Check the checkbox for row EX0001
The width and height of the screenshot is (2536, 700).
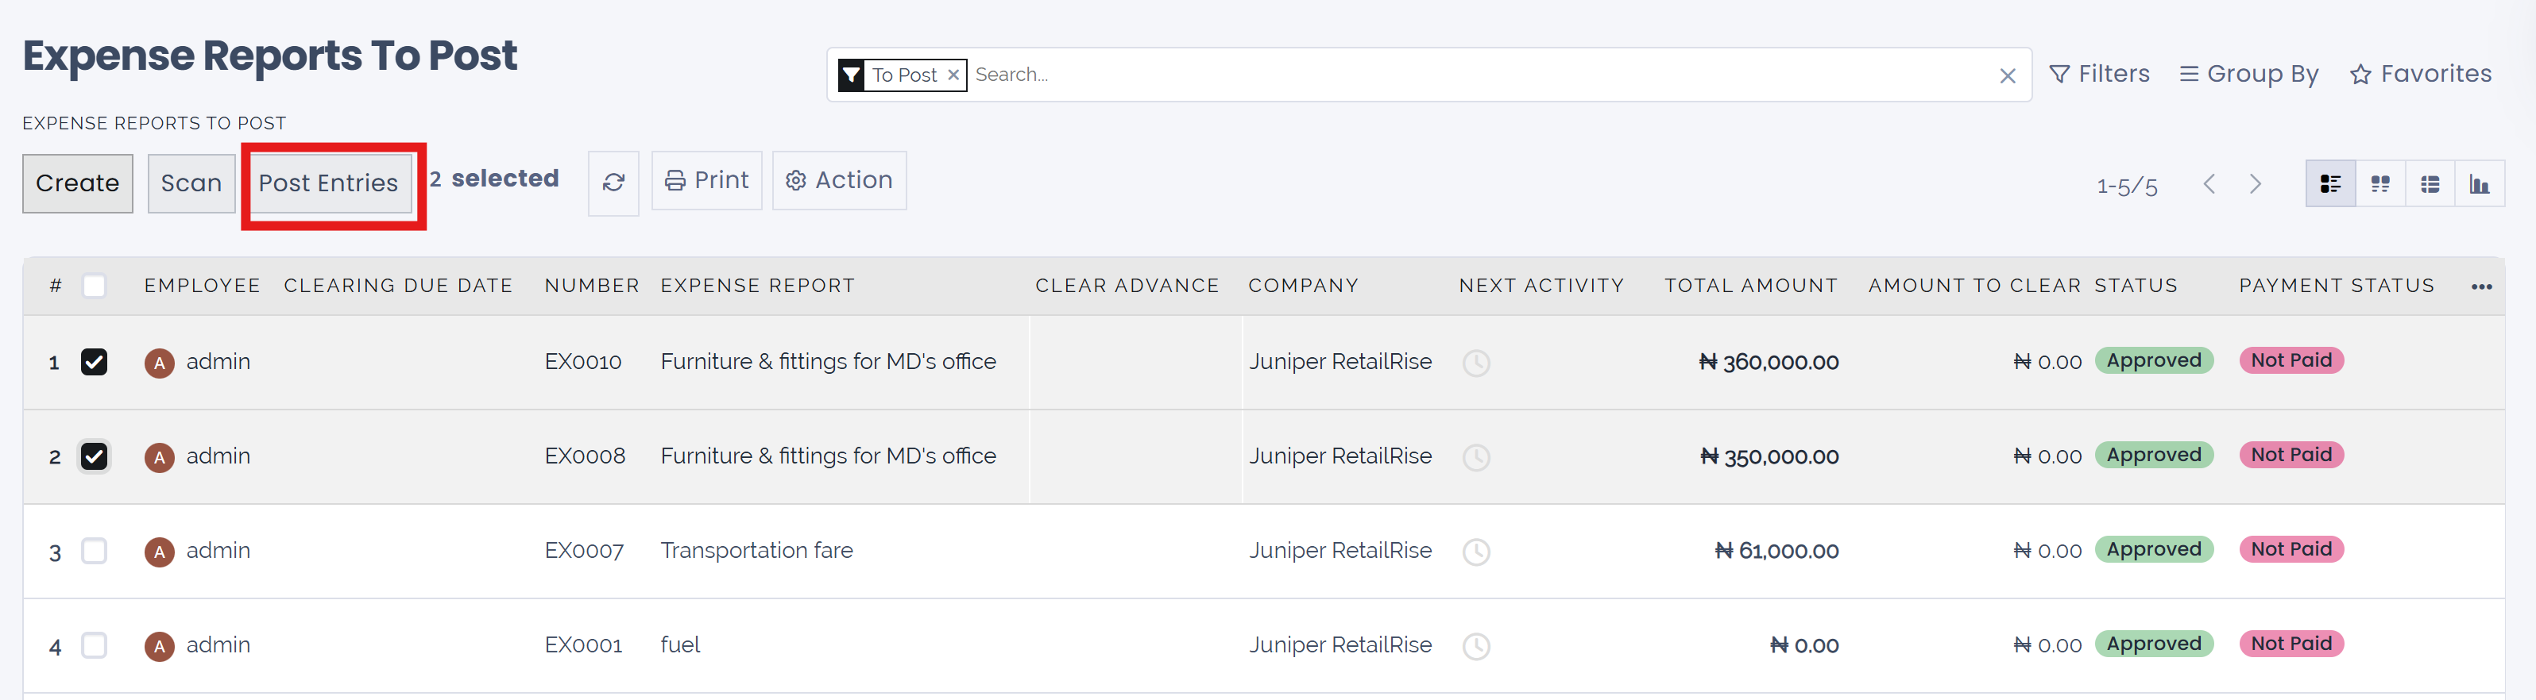point(95,645)
